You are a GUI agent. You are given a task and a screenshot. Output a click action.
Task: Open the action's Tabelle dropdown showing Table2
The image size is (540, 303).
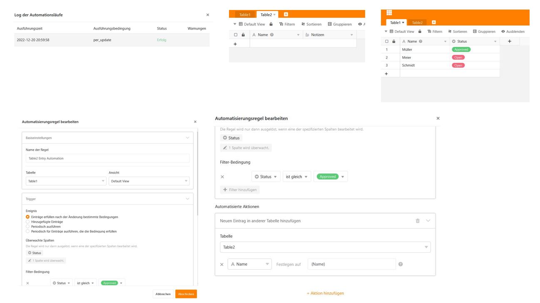coord(325,247)
